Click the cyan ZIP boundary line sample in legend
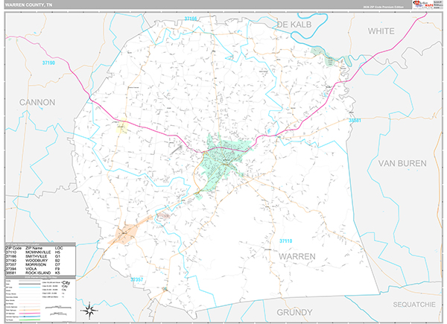The image size is (447, 324). 30,288
